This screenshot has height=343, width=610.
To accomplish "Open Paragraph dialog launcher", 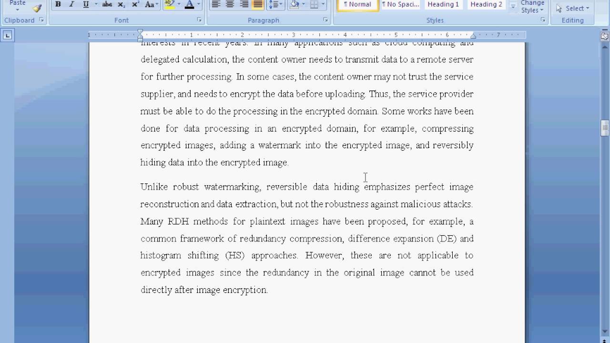I will point(325,20).
